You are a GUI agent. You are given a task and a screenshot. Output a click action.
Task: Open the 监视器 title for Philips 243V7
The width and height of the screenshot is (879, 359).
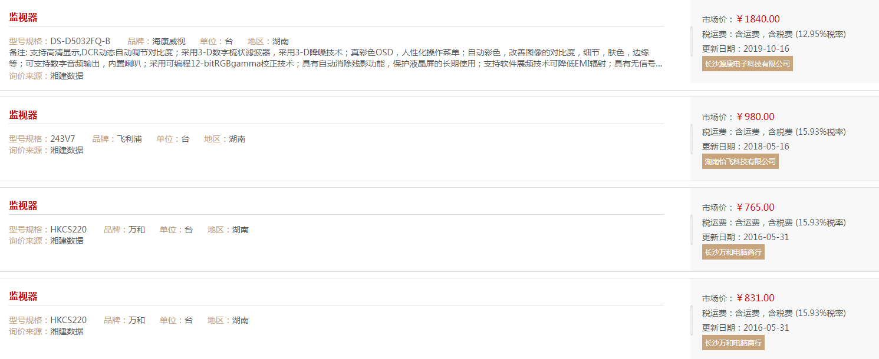point(23,115)
